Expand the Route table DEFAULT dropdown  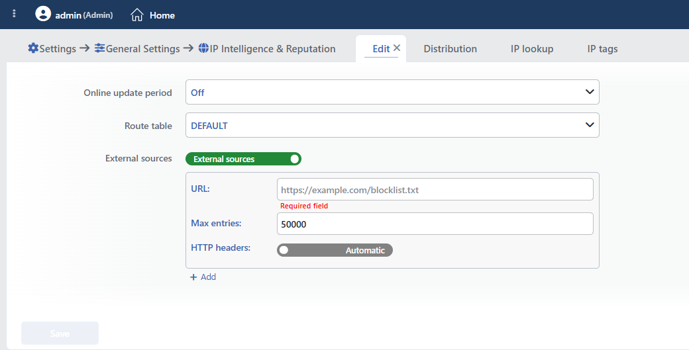point(392,125)
